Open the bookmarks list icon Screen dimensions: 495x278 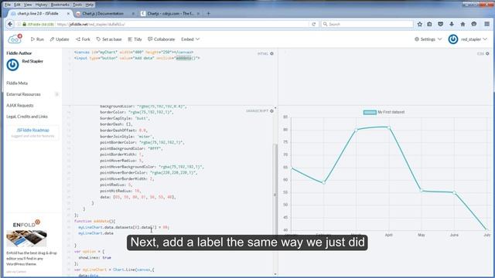pos(429,24)
